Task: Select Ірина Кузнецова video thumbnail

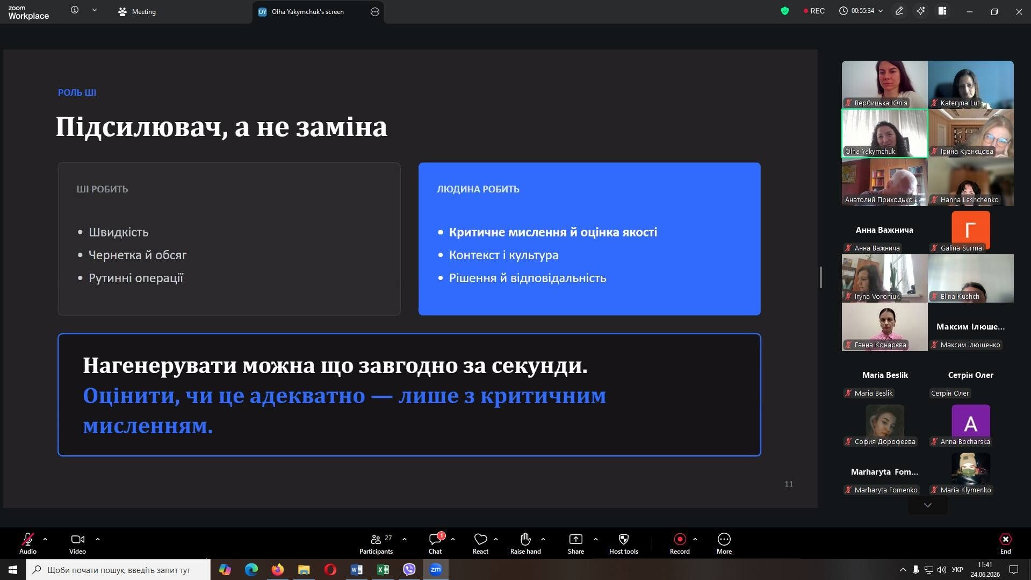Action: pos(970,133)
